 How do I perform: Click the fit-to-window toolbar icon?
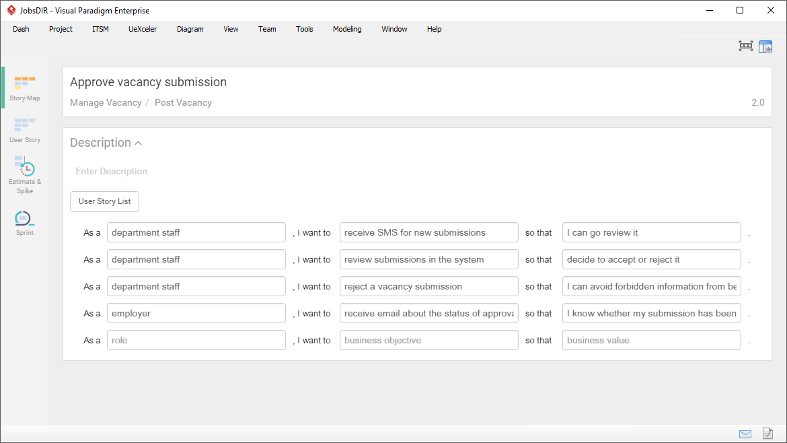pyautogui.click(x=745, y=46)
